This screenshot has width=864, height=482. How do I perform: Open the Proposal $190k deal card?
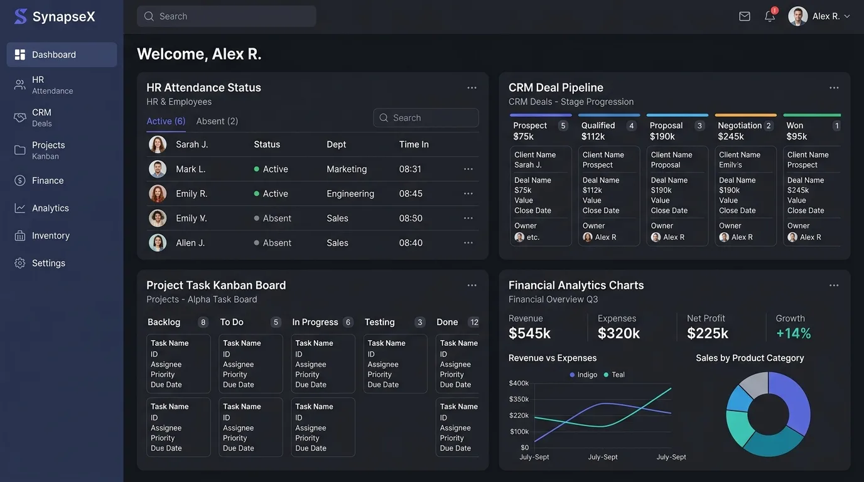pyautogui.click(x=678, y=196)
